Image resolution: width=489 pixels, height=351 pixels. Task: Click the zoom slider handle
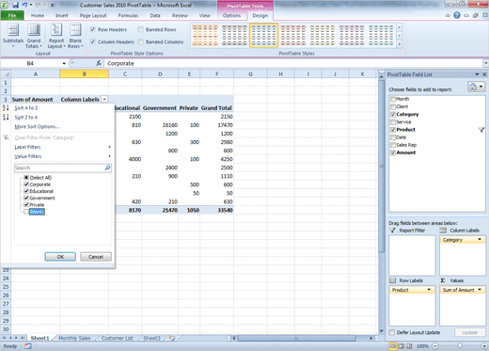460,346
